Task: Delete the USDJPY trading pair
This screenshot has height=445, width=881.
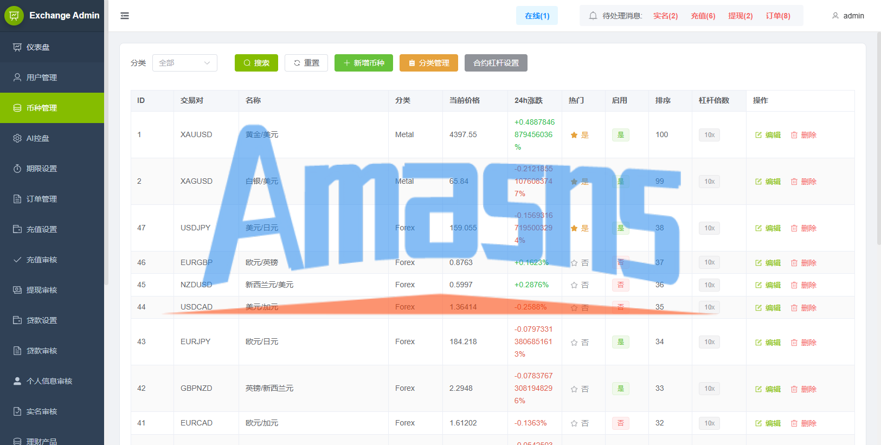Action: coord(803,228)
